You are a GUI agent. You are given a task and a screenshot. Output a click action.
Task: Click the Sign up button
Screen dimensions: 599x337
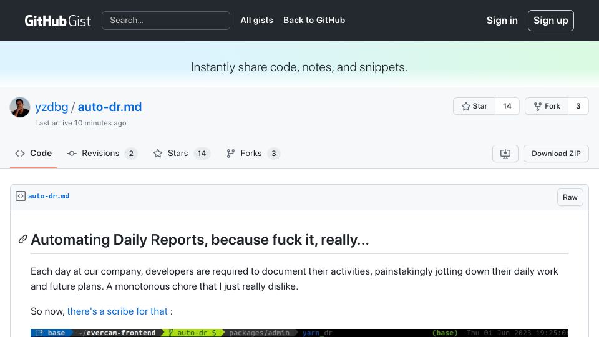[550, 20]
